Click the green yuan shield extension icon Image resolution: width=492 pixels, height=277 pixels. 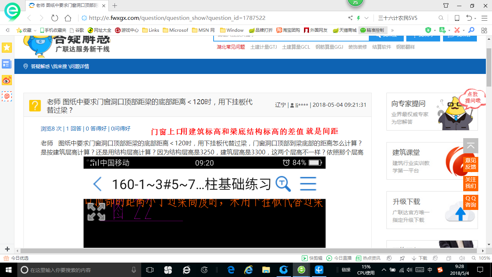click(428, 30)
